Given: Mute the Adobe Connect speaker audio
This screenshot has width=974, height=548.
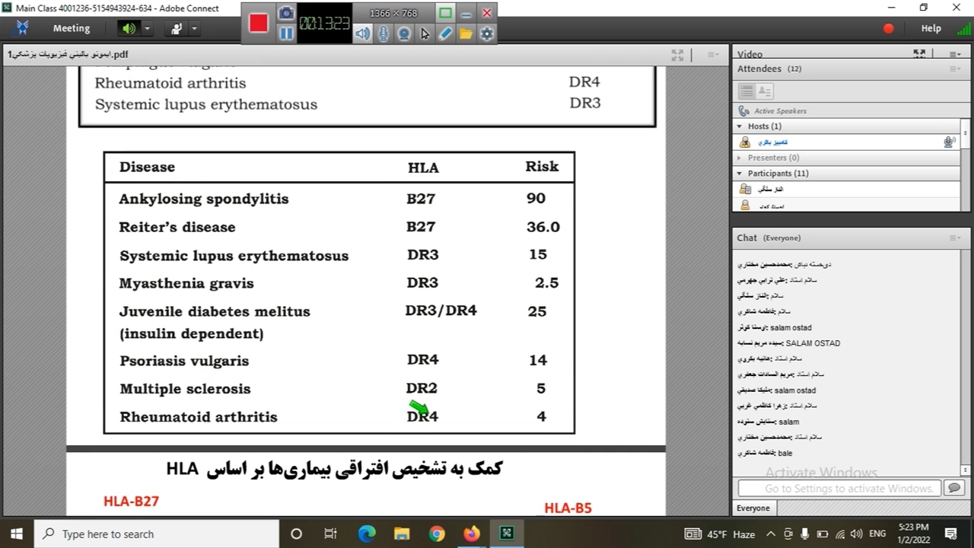Looking at the screenshot, I should click(129, 28).
